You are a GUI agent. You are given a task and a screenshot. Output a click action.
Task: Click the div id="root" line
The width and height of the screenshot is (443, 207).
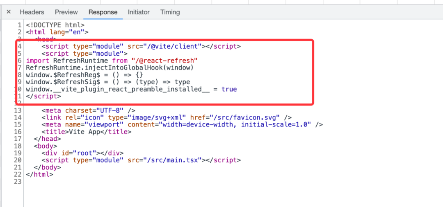(82, 153)
